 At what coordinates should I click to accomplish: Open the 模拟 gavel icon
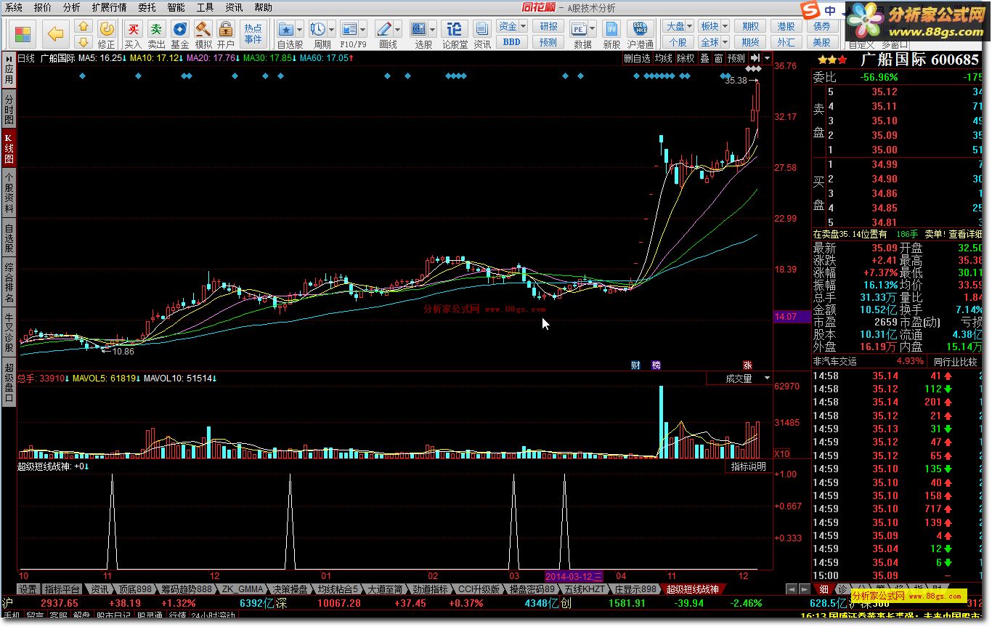coord(203,28)
